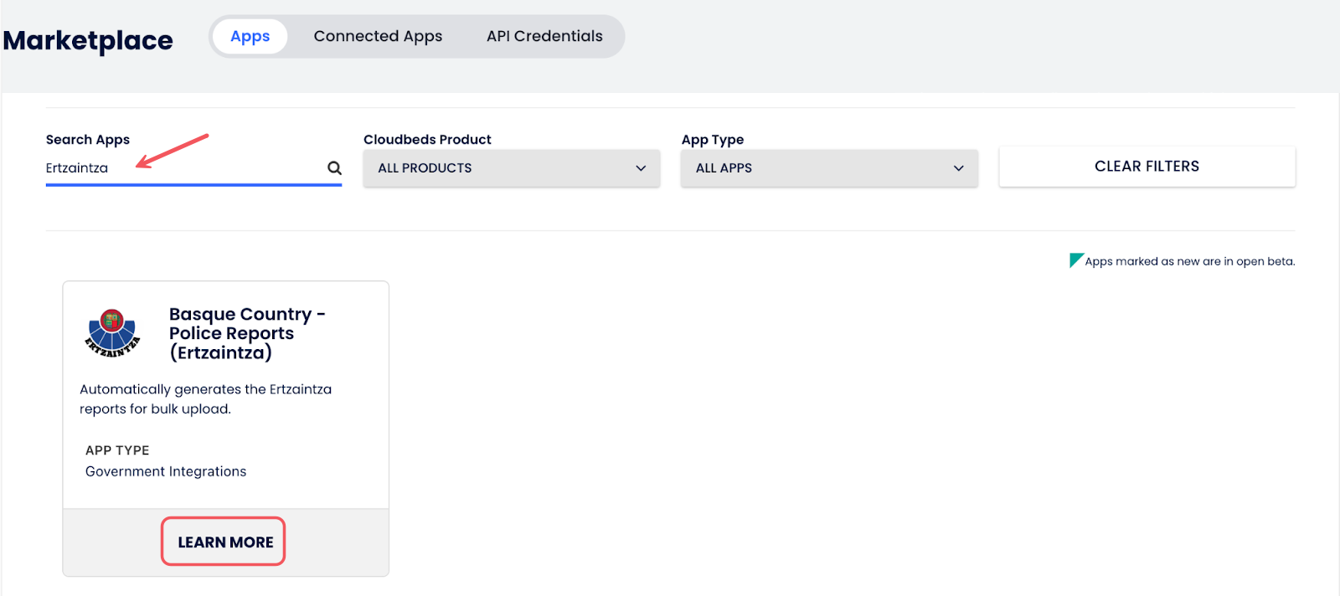Click the Cloudbeds Product field label

click(427, 140)
